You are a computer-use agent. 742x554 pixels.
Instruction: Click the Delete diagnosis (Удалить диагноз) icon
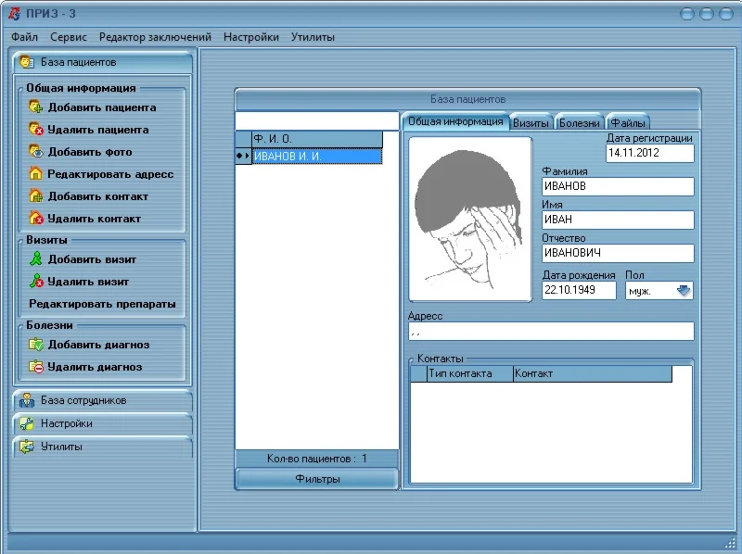click(x=36, y=367)
